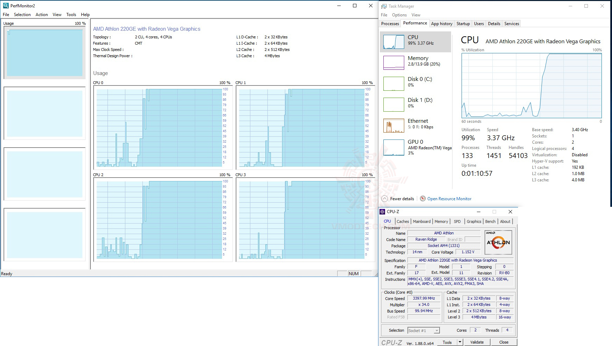Click the PerfMonitor2 app icon in title bar
This screenshot has height=346, width=612.
click(x=6, y=6)
